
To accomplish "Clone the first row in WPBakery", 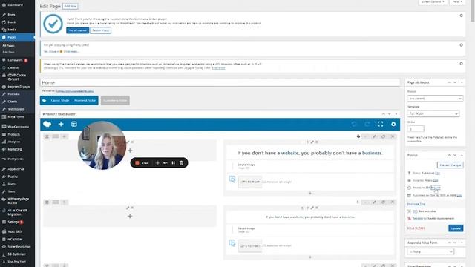I will point(383,136).
